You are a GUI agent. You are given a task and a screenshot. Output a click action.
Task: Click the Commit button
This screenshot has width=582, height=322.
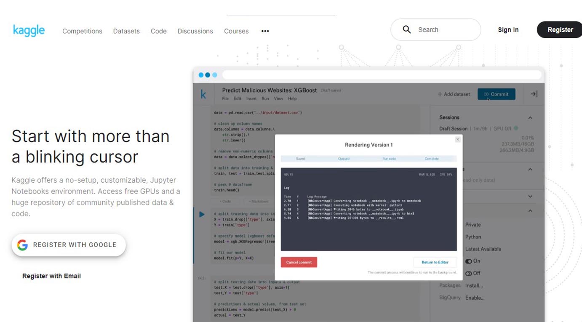pos(497,94)
